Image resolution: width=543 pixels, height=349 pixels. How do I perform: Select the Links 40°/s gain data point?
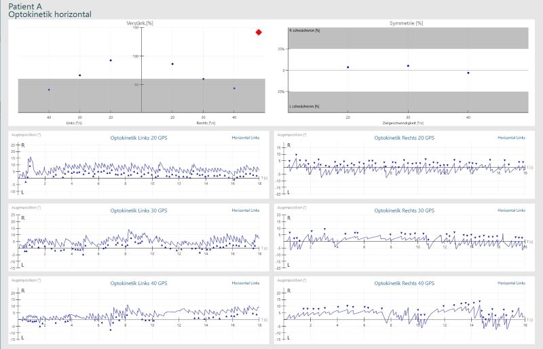click(48, 90)
